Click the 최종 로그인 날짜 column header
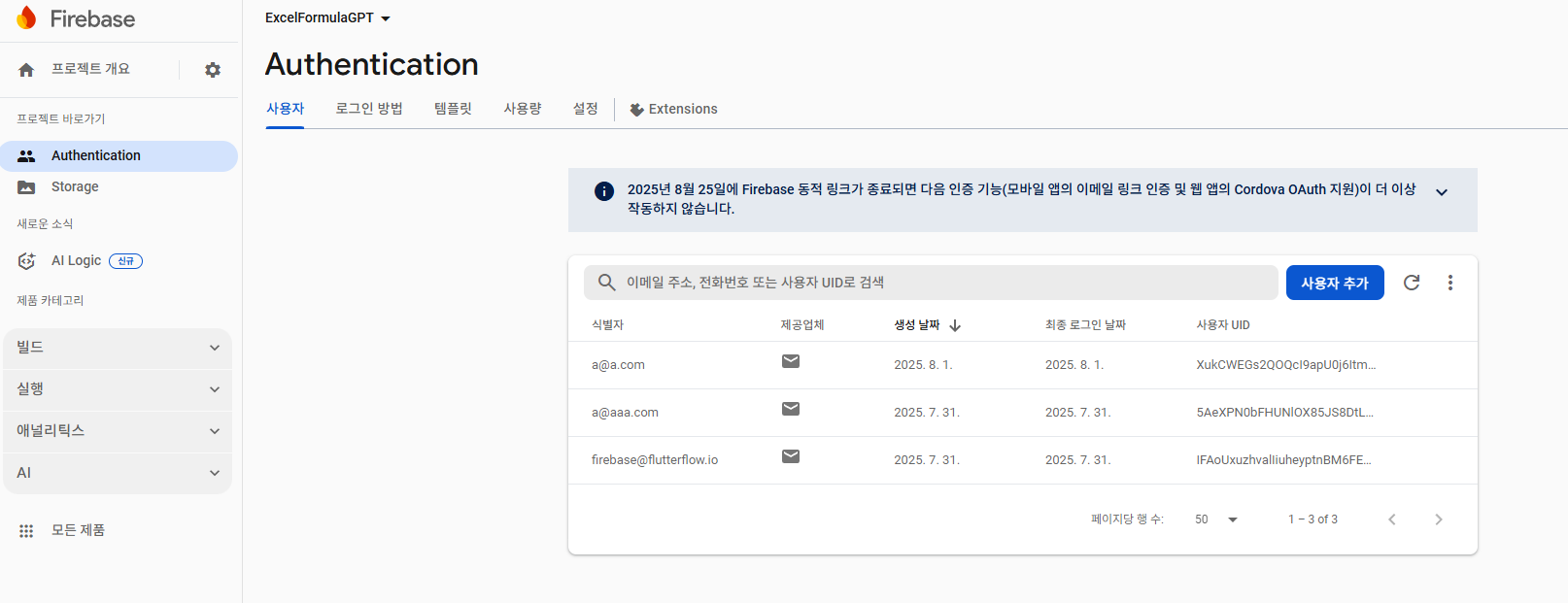The width and height of the screenshot is (1568, 603). click(1085, 325)
